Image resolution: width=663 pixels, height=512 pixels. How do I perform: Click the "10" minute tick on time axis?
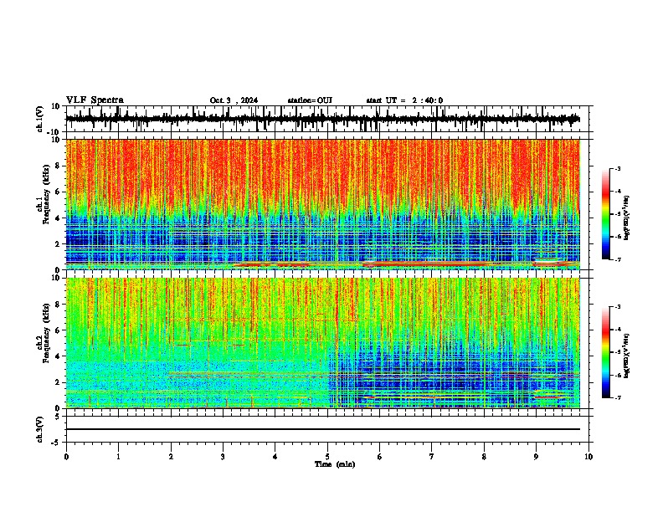click(588, 456)
